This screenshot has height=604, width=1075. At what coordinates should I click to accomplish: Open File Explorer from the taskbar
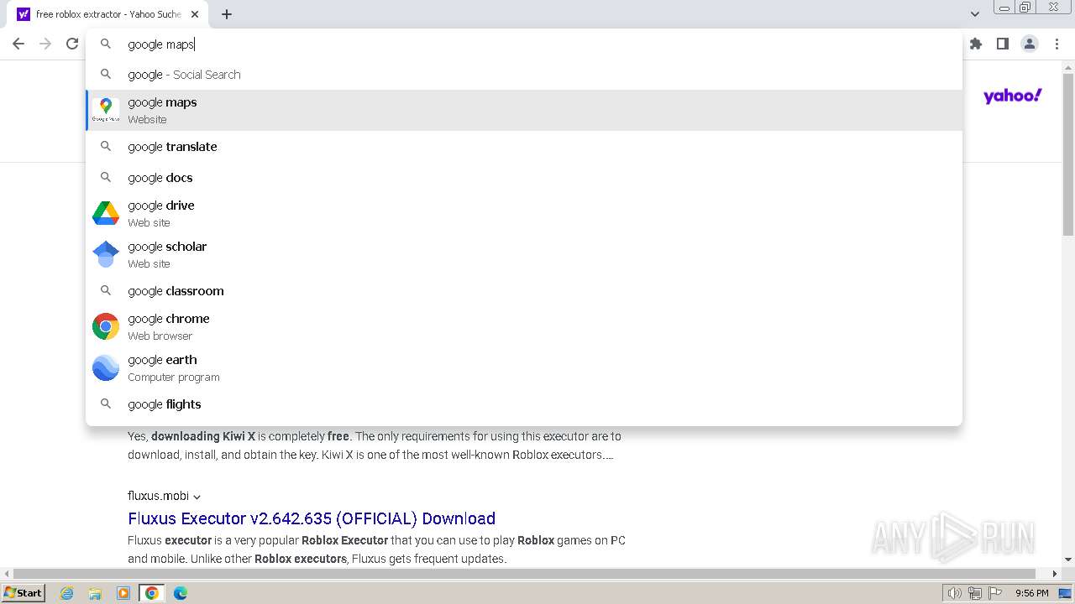(95, 593)
